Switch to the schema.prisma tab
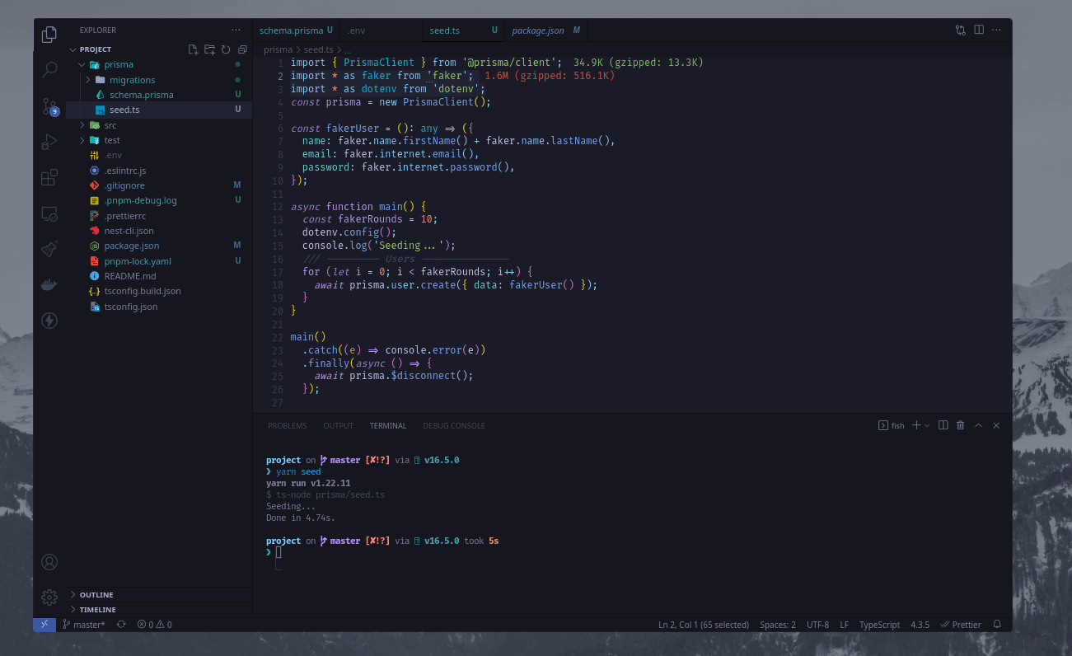This screenshot has width=1072, height=656. 291,30
